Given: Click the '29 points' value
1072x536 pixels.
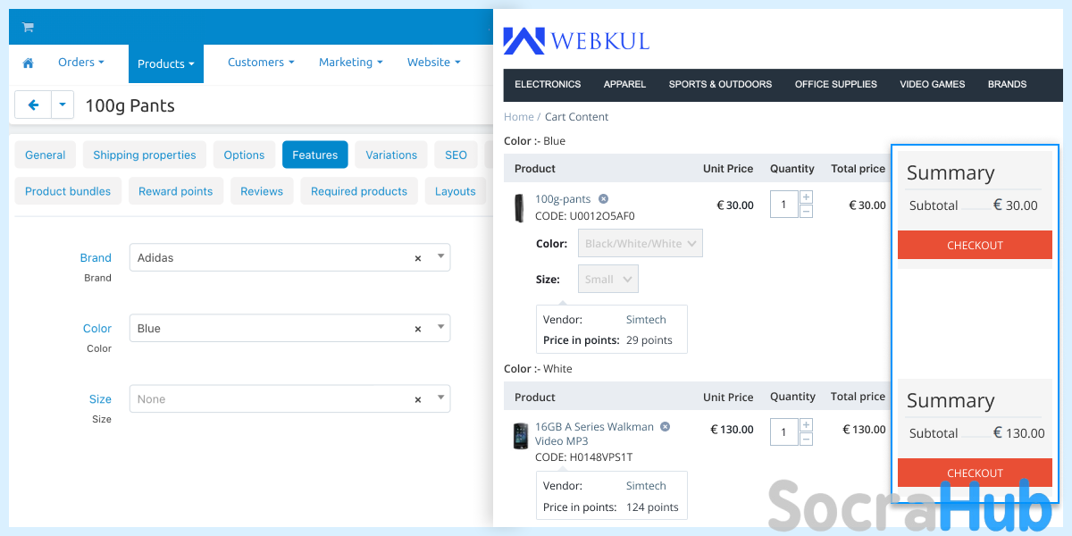Looking at the screenshot, I should coord(649,340).
